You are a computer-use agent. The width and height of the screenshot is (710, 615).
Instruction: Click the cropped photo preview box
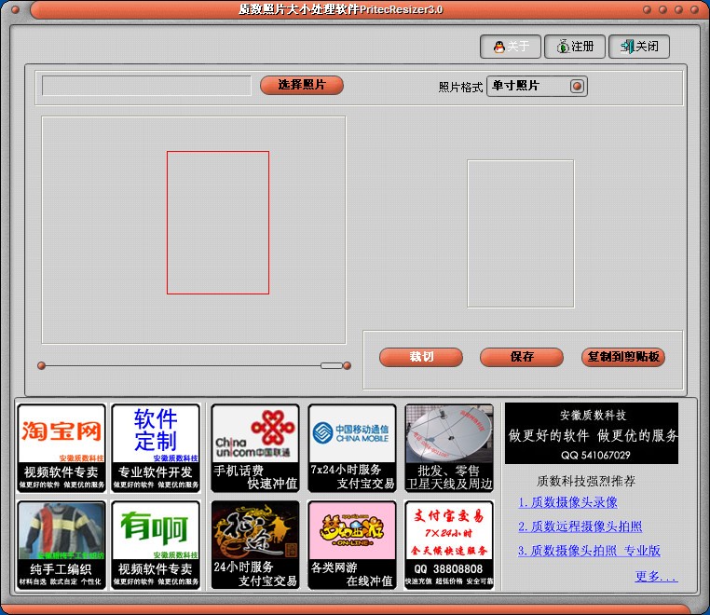coord(521,234)
